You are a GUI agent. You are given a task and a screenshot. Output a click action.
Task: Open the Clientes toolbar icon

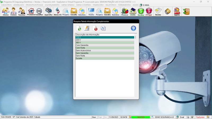[x=6, y=12]
